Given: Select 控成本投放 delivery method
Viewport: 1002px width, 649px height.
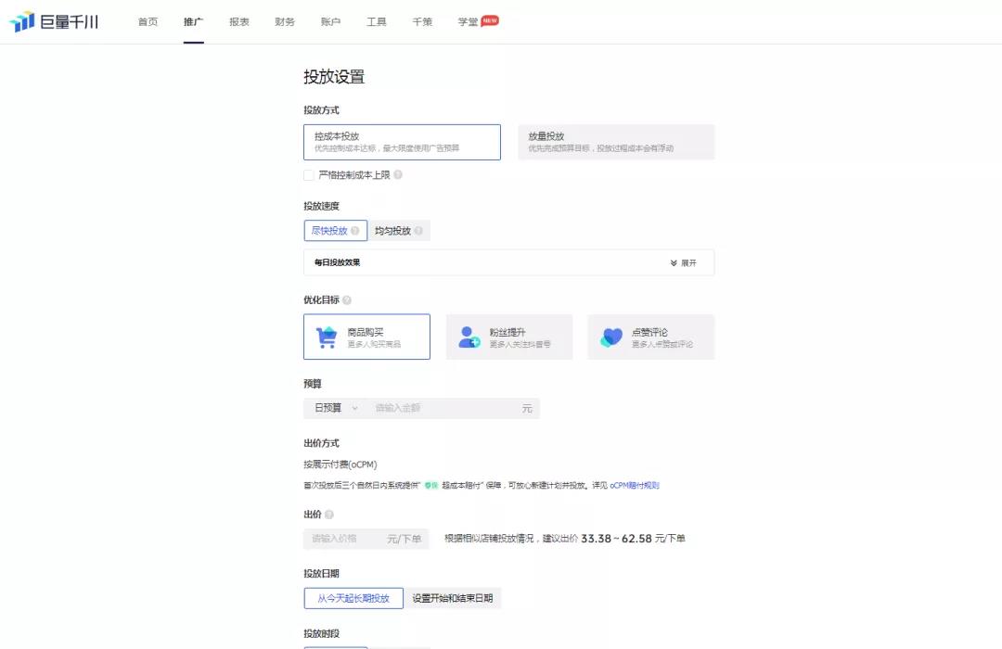Looking at the screenshot, I should tap(402, 142).
